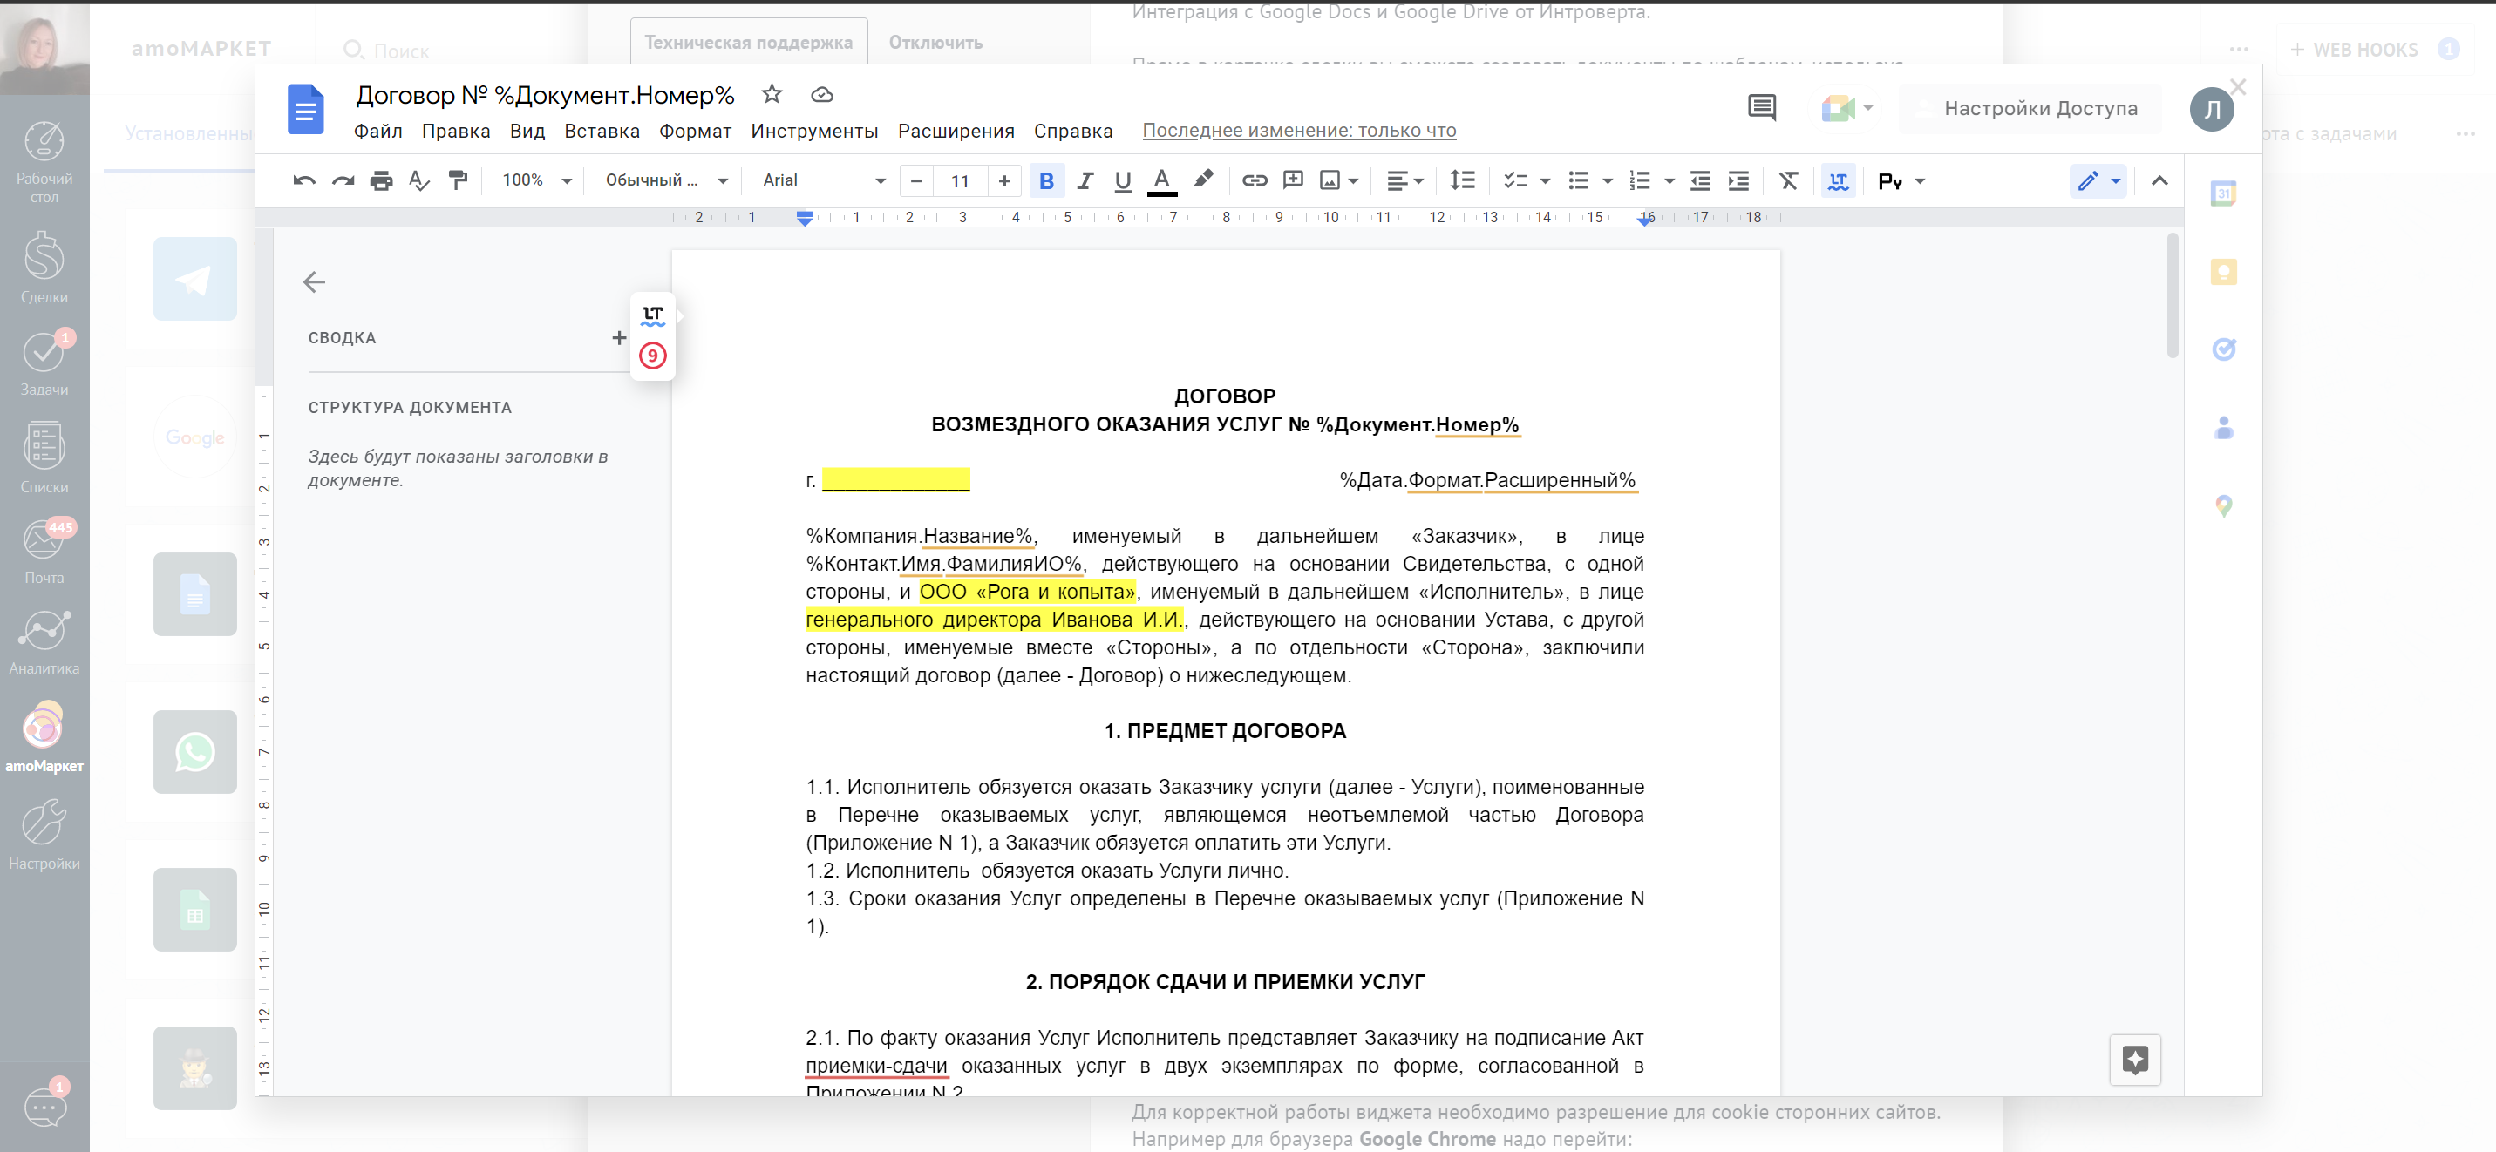Screen dimensions: 2496x1152
Task: Toggle italic formatting
Action: pyautogui.click(x=1085, y=181)
